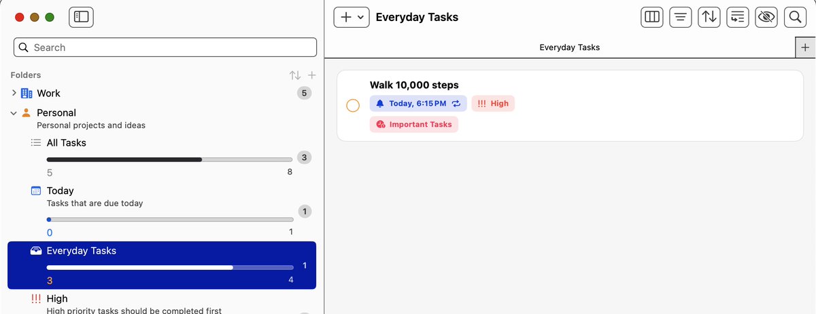
Task: Select the Work folder row
Action: click(162, 93)
